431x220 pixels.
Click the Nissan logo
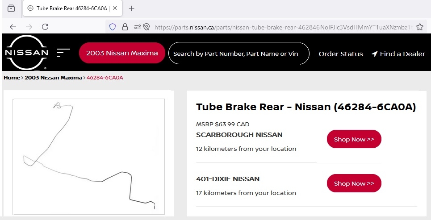[26, 53]
